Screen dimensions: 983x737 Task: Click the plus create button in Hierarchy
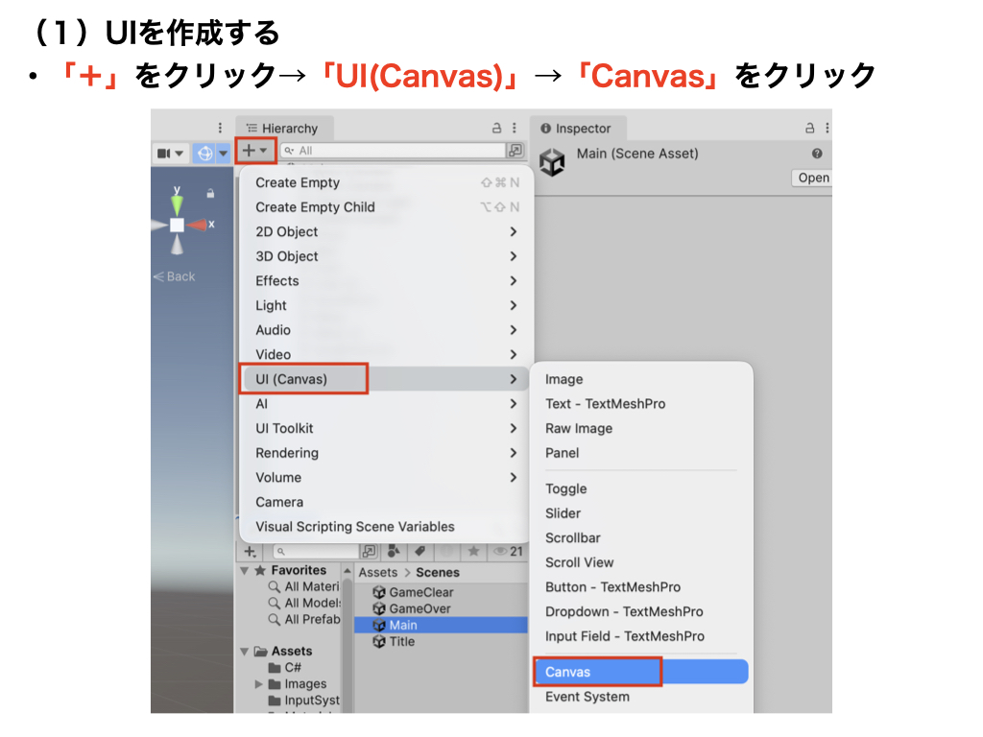[x=254, y=151]
